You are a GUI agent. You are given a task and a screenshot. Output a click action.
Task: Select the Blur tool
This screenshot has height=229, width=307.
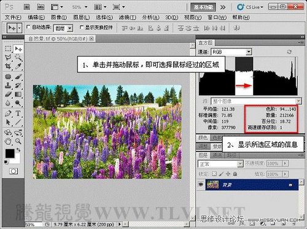click(8, 103)
